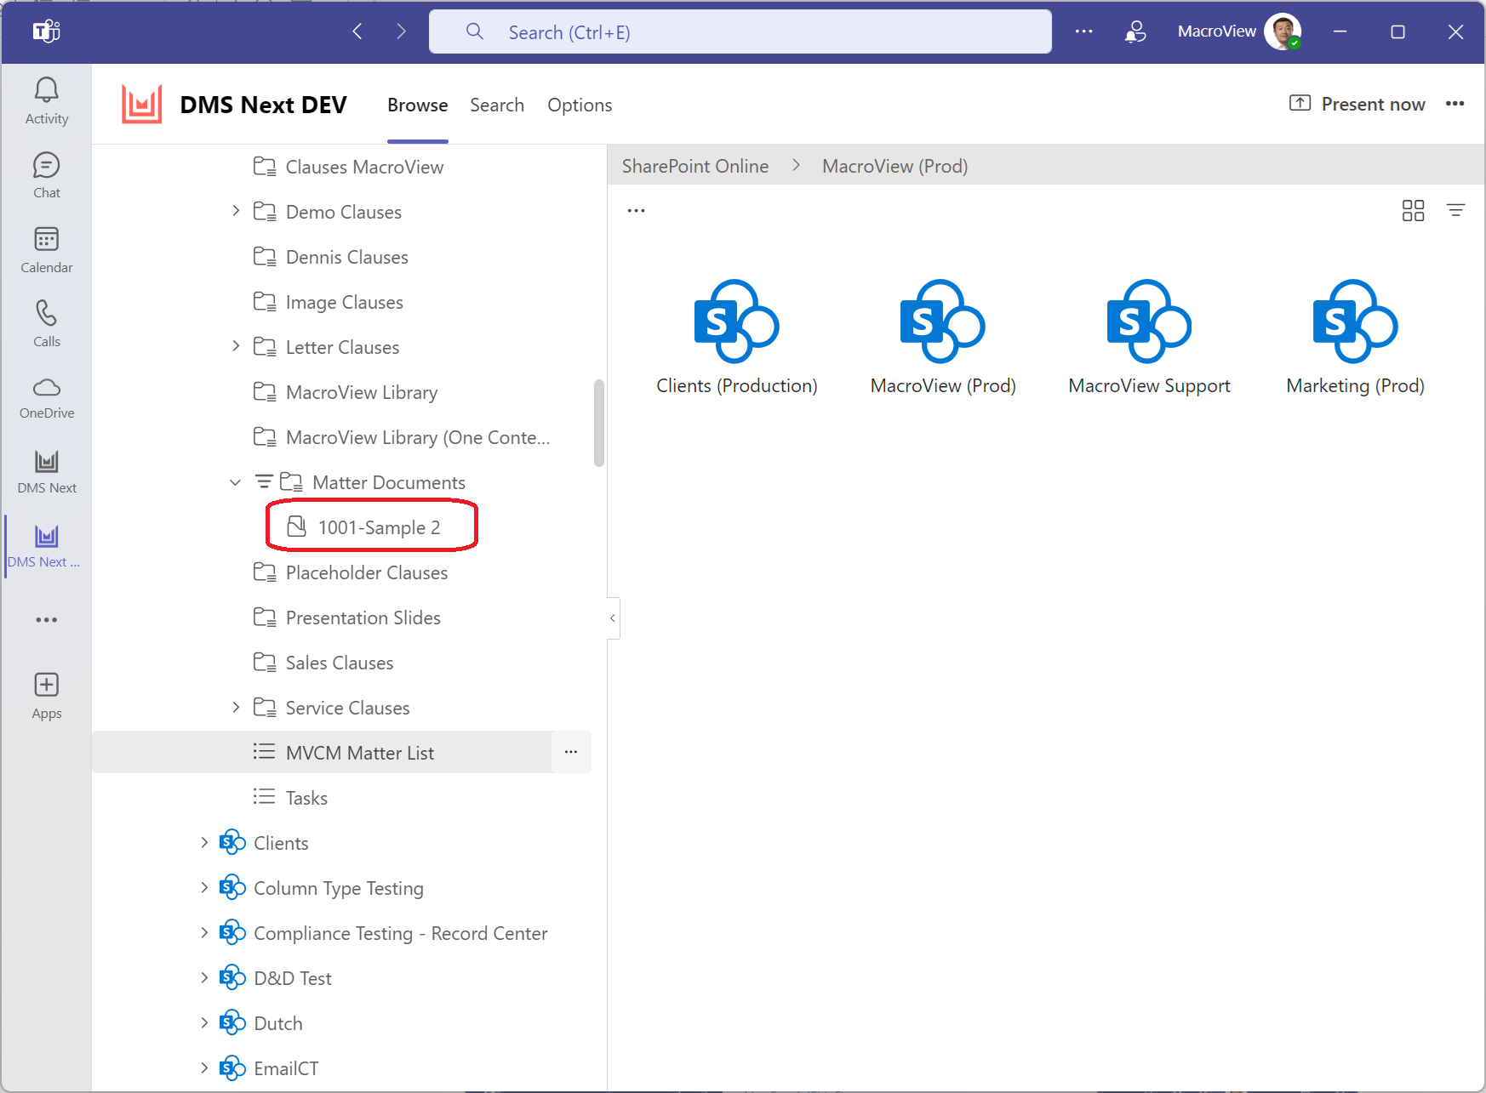The image size is (1486, 1093).
Task: Collapse the Matter Documents folder
Action: (x=236, y=482)
